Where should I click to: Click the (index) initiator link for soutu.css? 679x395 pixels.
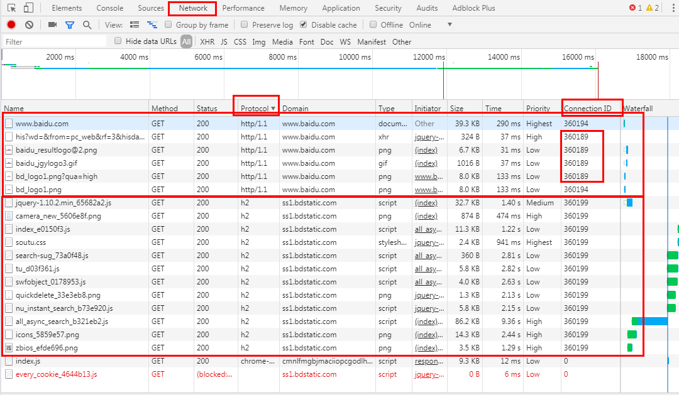point(428,242)
